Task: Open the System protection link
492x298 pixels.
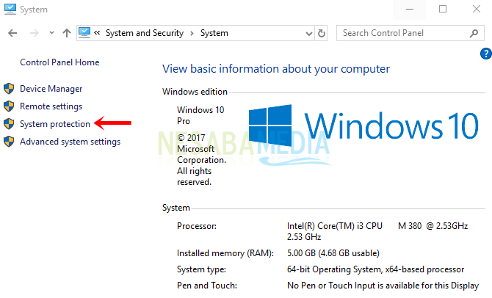Action: 55,124
